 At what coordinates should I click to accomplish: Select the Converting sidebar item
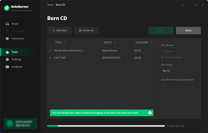pyautogui.click(x=18, y=31)
